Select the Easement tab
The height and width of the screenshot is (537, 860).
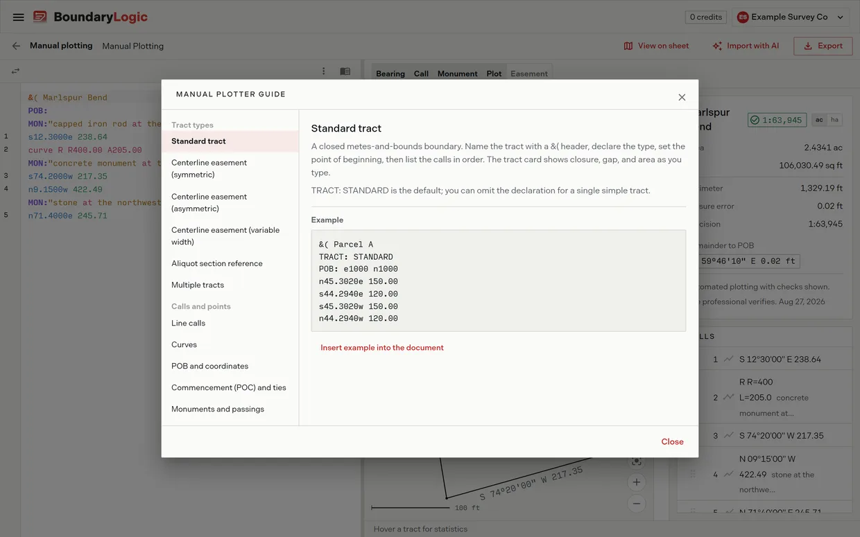pyautogui.click(x=529, y=73)
